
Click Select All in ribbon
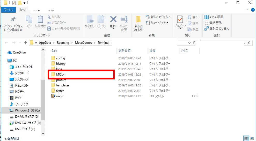point(214,17)
